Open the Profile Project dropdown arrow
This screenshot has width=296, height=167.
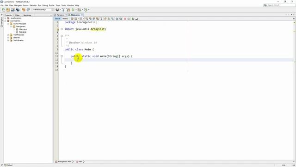[x=88, y=10]
